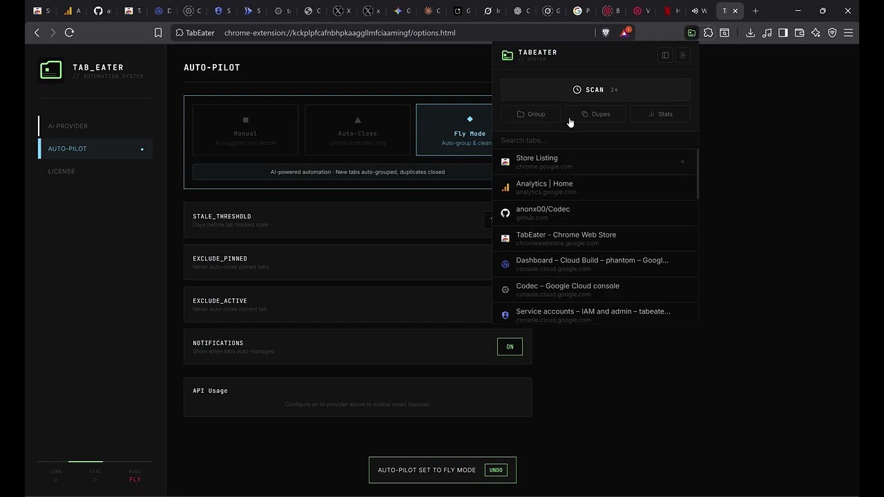Open Stats in the TabEater popup
Viewport: 884px width, 497px height.
[660, 114]
